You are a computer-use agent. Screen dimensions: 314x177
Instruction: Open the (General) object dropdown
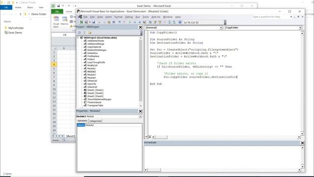click(x=221, y=28)
